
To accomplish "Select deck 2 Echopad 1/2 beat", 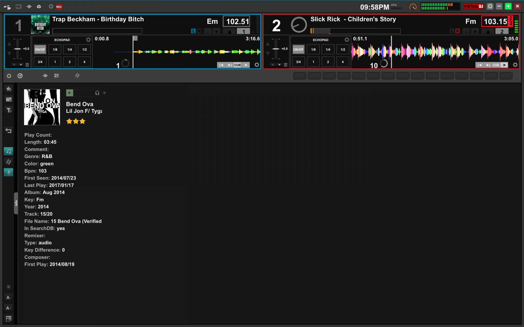I will point(343,49).
